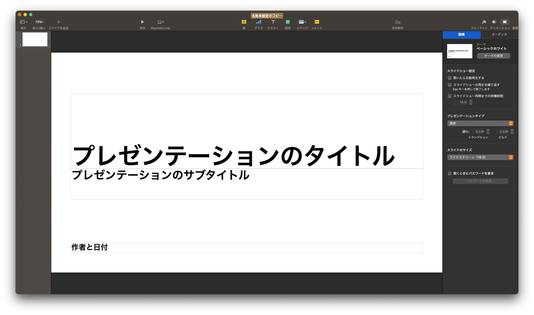Click the build delay stepper arrows
This screenshot has height=315, width=534.
point(512,132)
